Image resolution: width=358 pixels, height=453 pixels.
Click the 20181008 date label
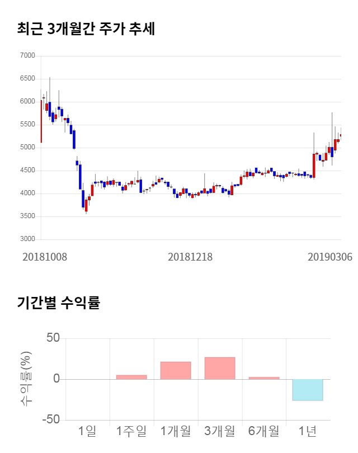click(45, 257)
